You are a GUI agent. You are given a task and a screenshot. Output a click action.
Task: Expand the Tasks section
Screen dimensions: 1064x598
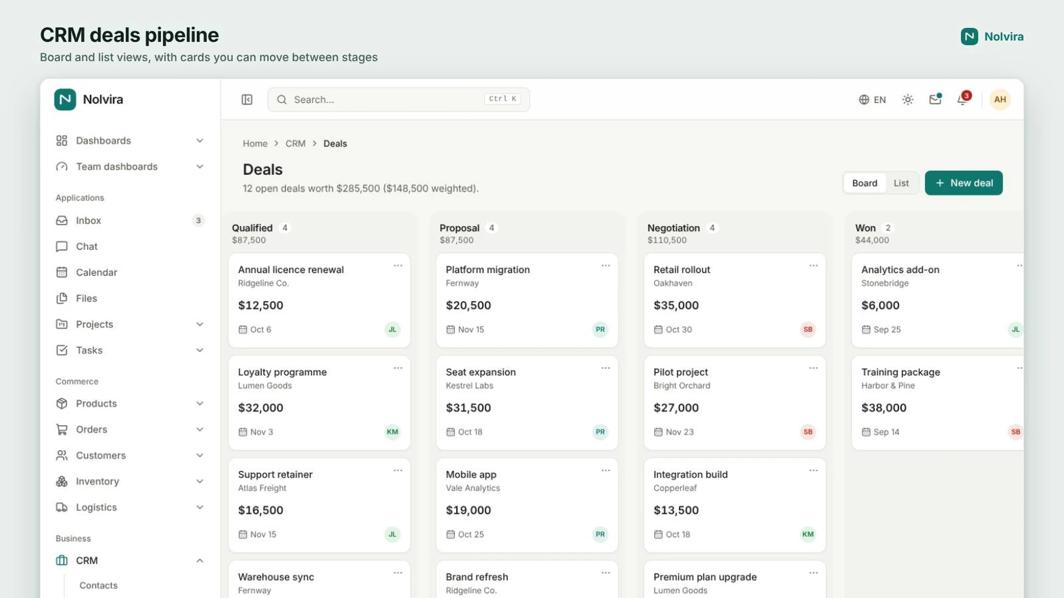point(130,350)
